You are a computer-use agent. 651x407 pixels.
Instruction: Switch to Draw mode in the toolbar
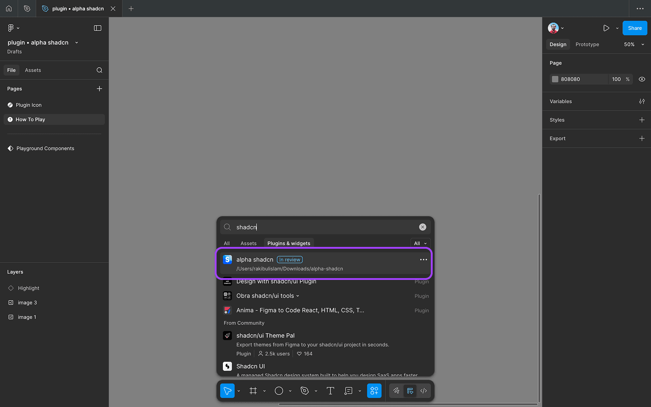pyautogui.click(x=396, y=391)
